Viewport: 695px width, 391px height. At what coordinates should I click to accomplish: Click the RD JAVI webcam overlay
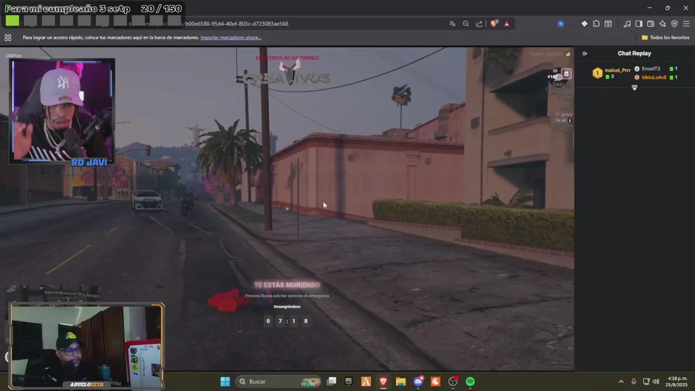[x=62, y=111]
